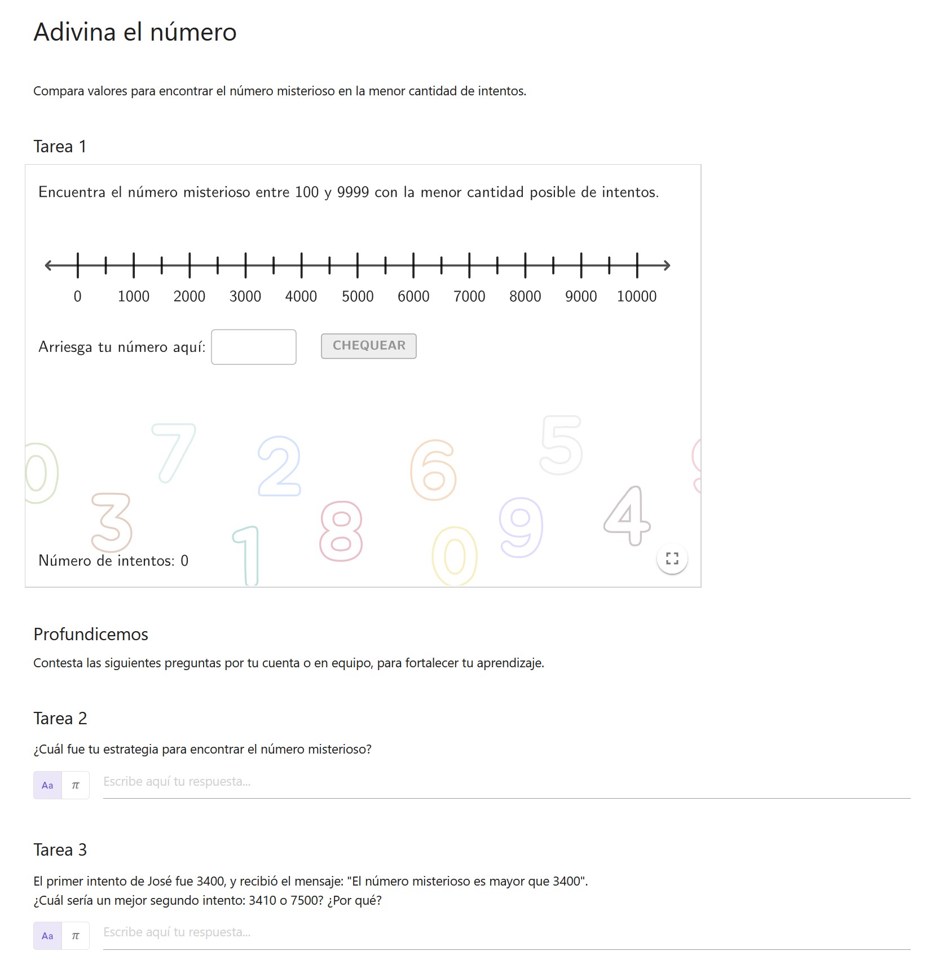This screenshot has height=973, width=943.
Task: Click the Profundicemos section heading
Action: click(91, 634)
